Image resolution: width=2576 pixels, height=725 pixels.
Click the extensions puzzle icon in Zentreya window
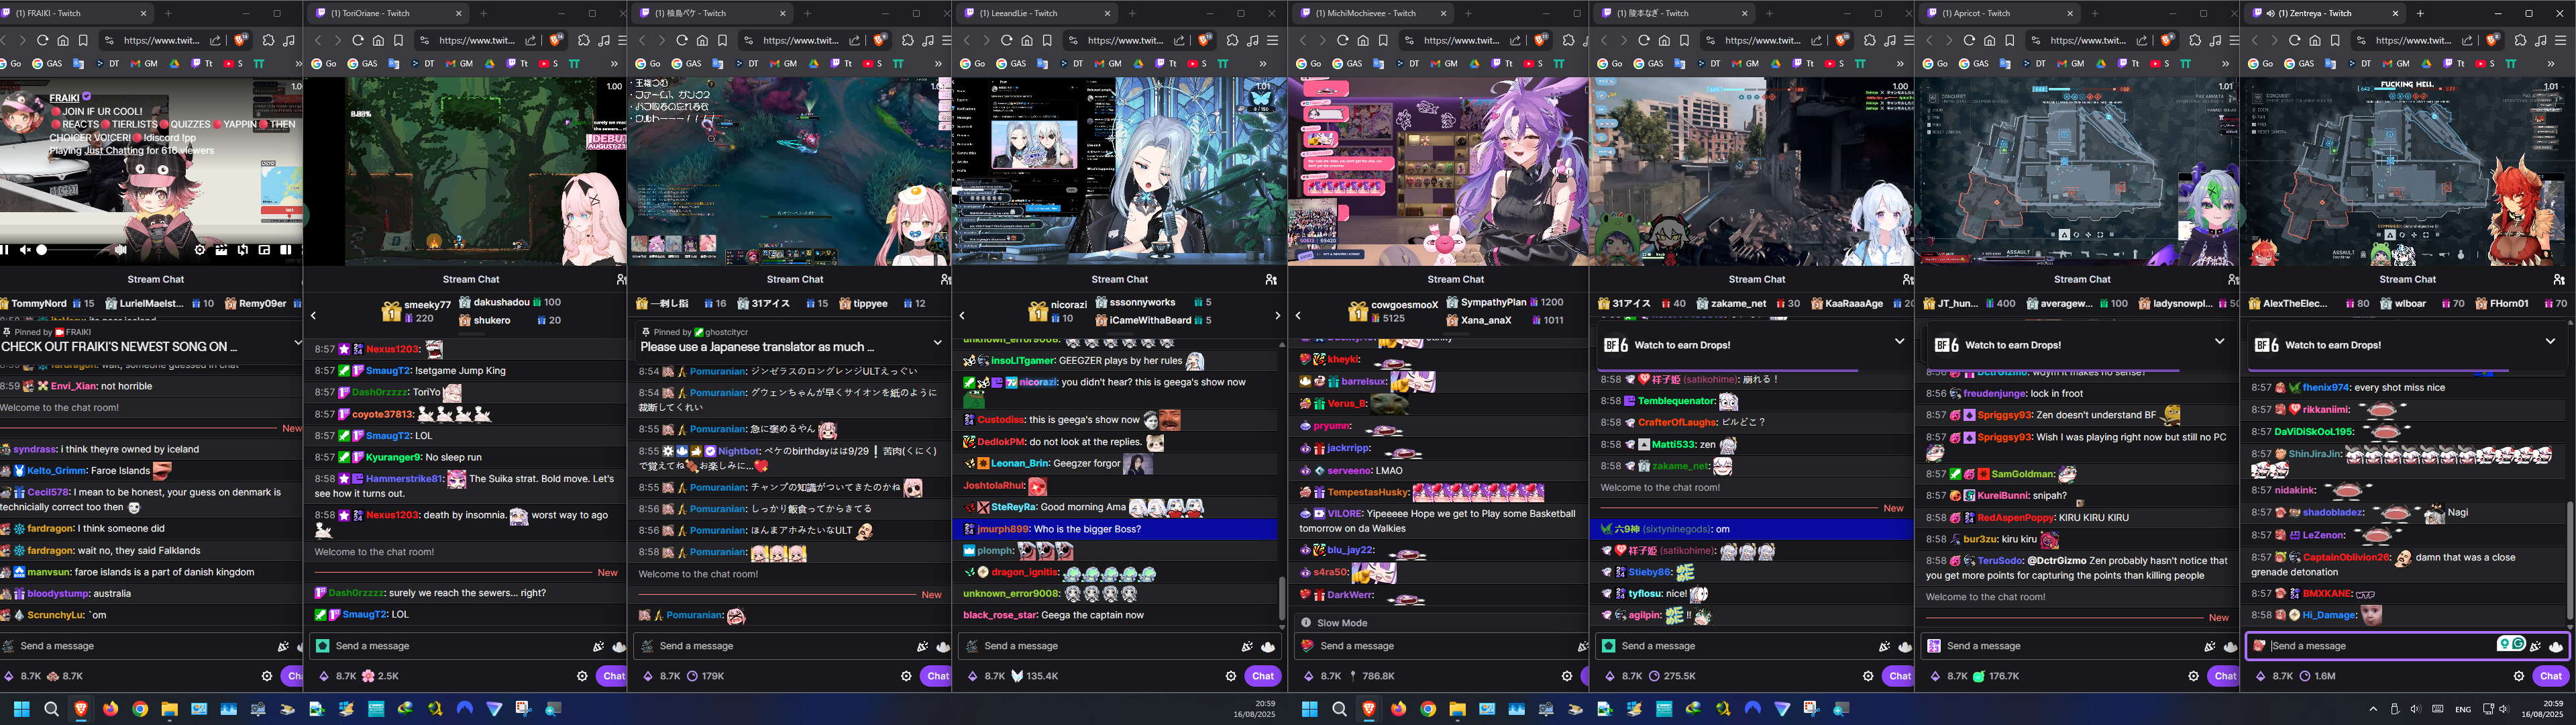[x=2520, y=40]
